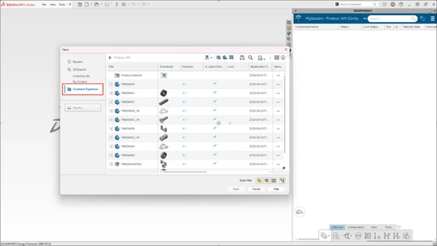
Task: Open the Menu chevron for PM009464 row
Action: pos(278,147)
